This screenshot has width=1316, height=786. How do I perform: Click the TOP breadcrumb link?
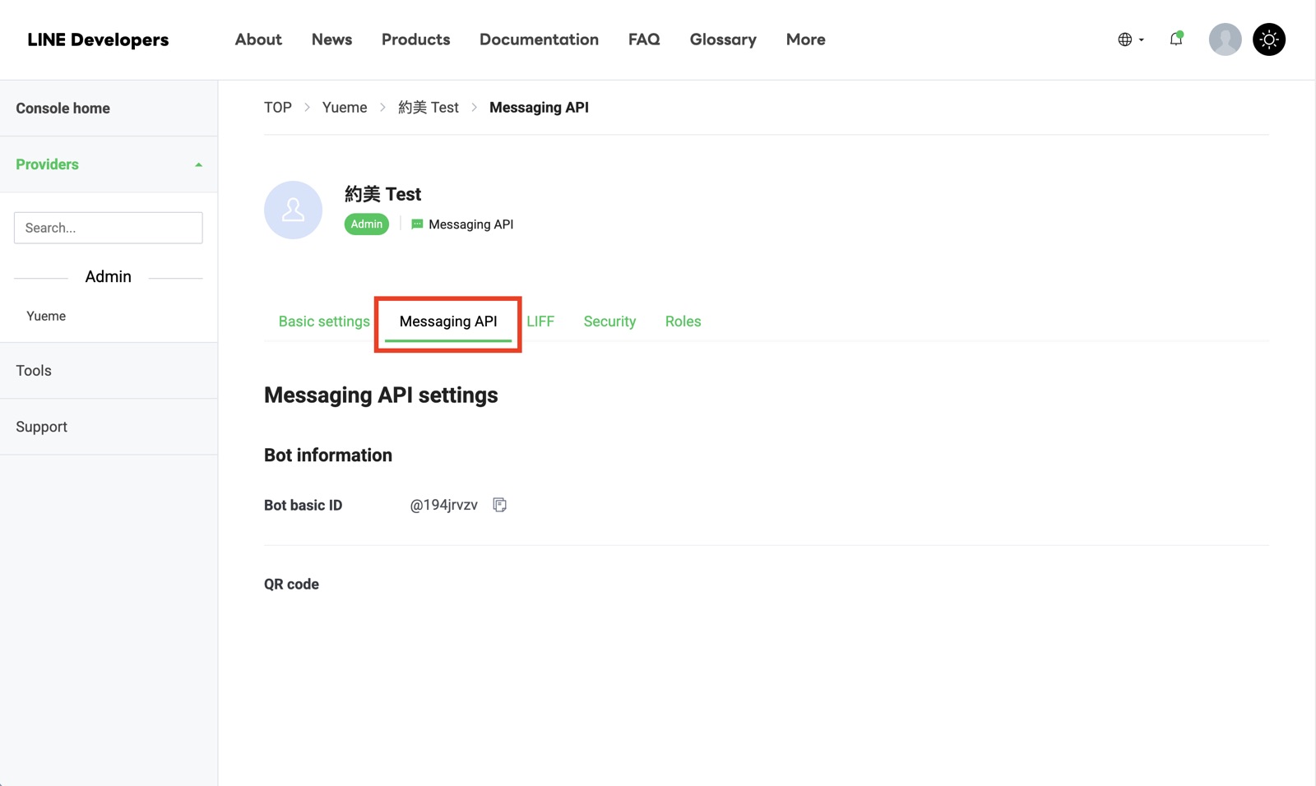278,108
